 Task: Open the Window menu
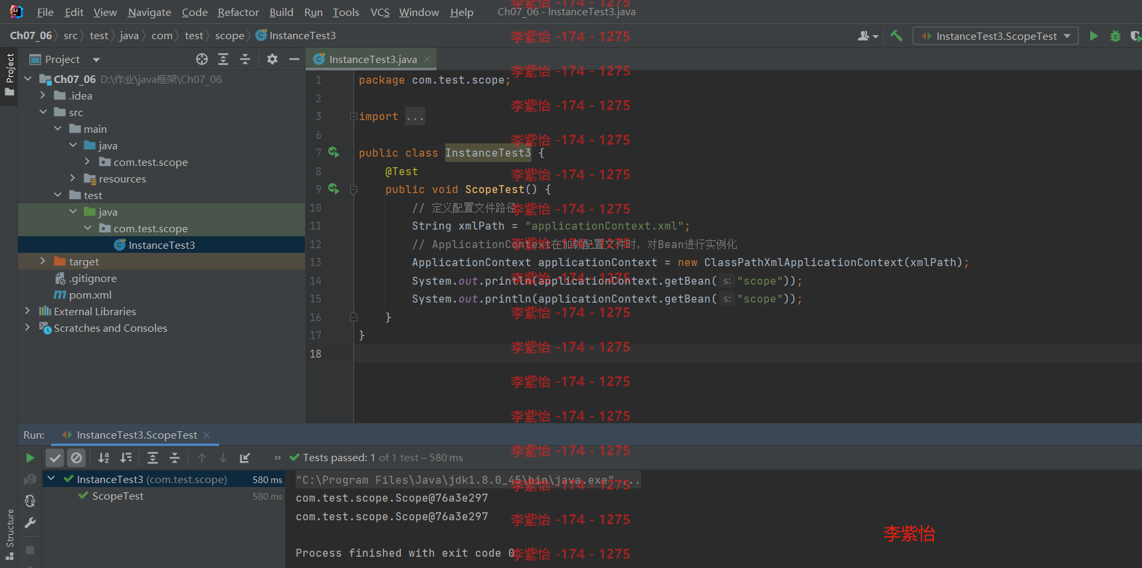click(419, 12)
